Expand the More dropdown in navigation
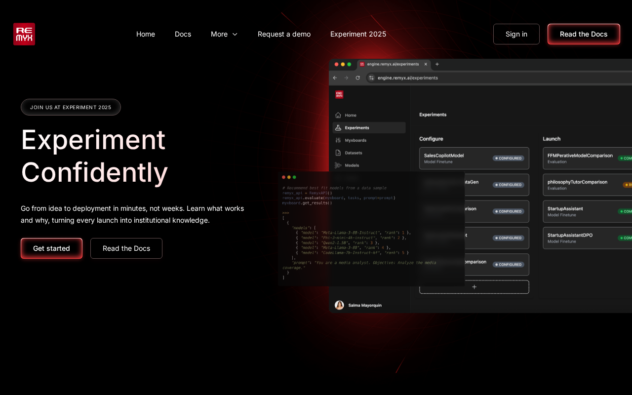Image resolution: width=632 pixels, height=395 pixels. pyautogui.click(x=224, y=34)
